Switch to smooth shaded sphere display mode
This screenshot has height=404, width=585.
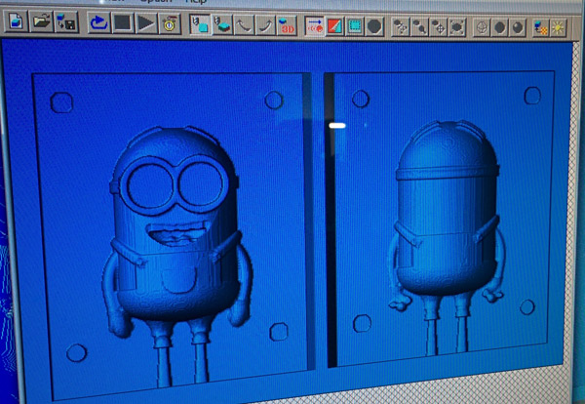tap(518, 28)
